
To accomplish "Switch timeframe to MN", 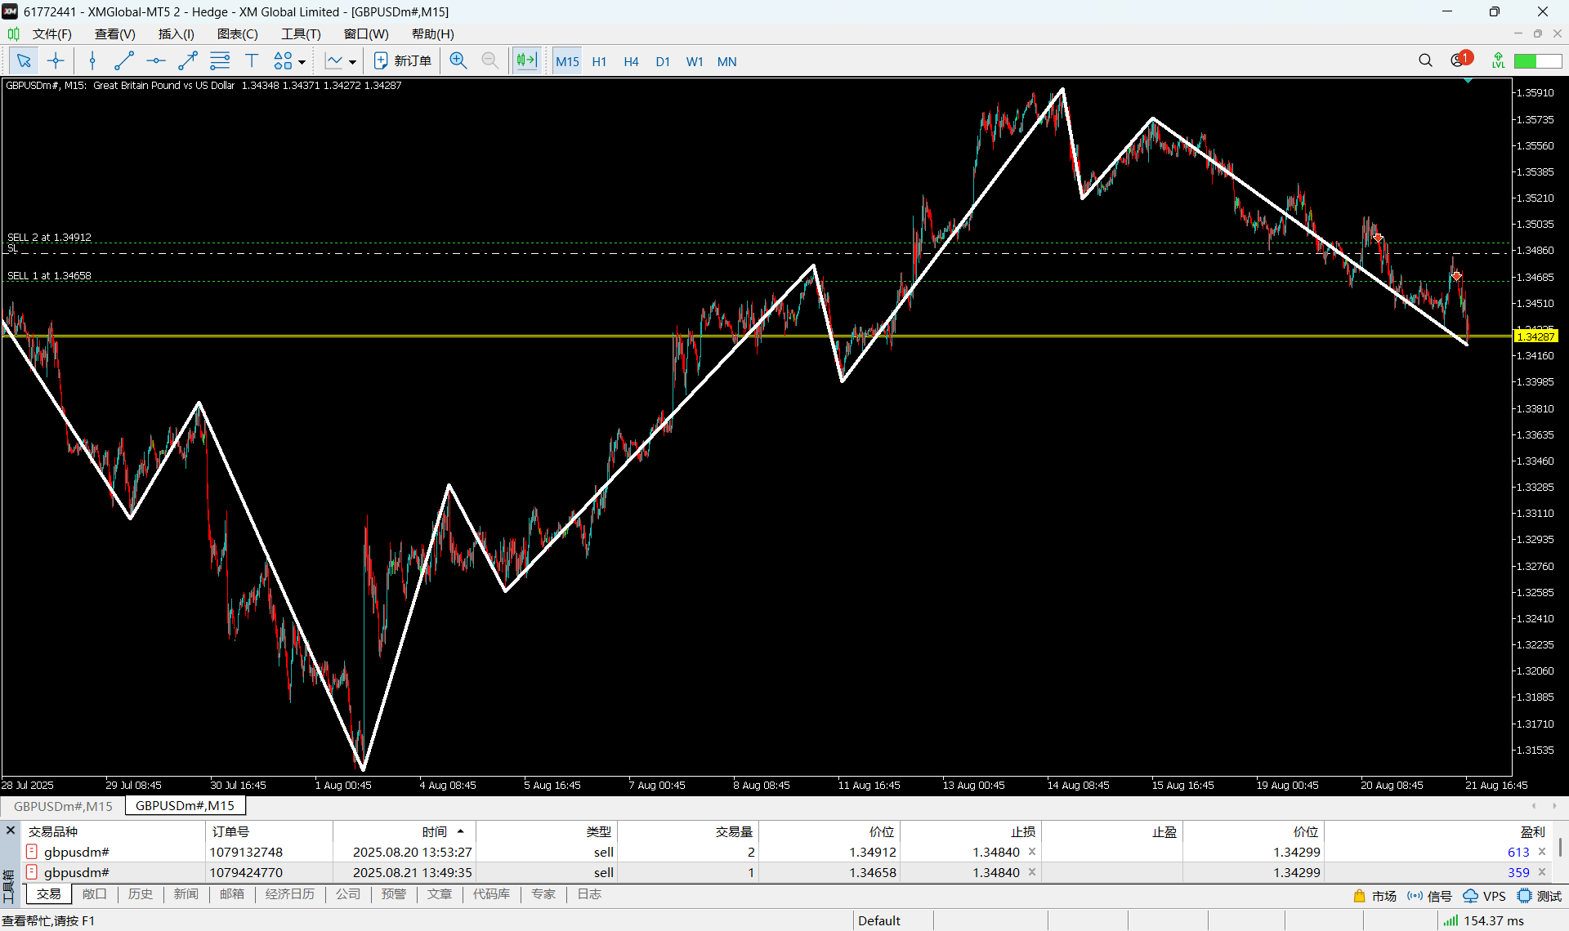I will (726, 62).
